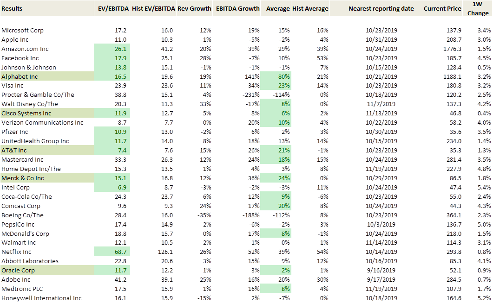493x303 pixels.
Task: Click the UnitedHealth Group Inc cell
Action: click(35, 141)
